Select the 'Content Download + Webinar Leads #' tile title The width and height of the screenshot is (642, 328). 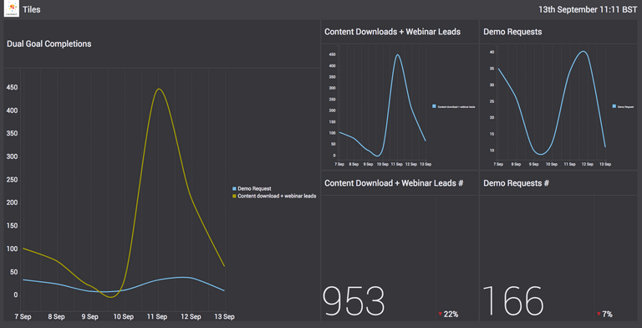pos(394,183)
